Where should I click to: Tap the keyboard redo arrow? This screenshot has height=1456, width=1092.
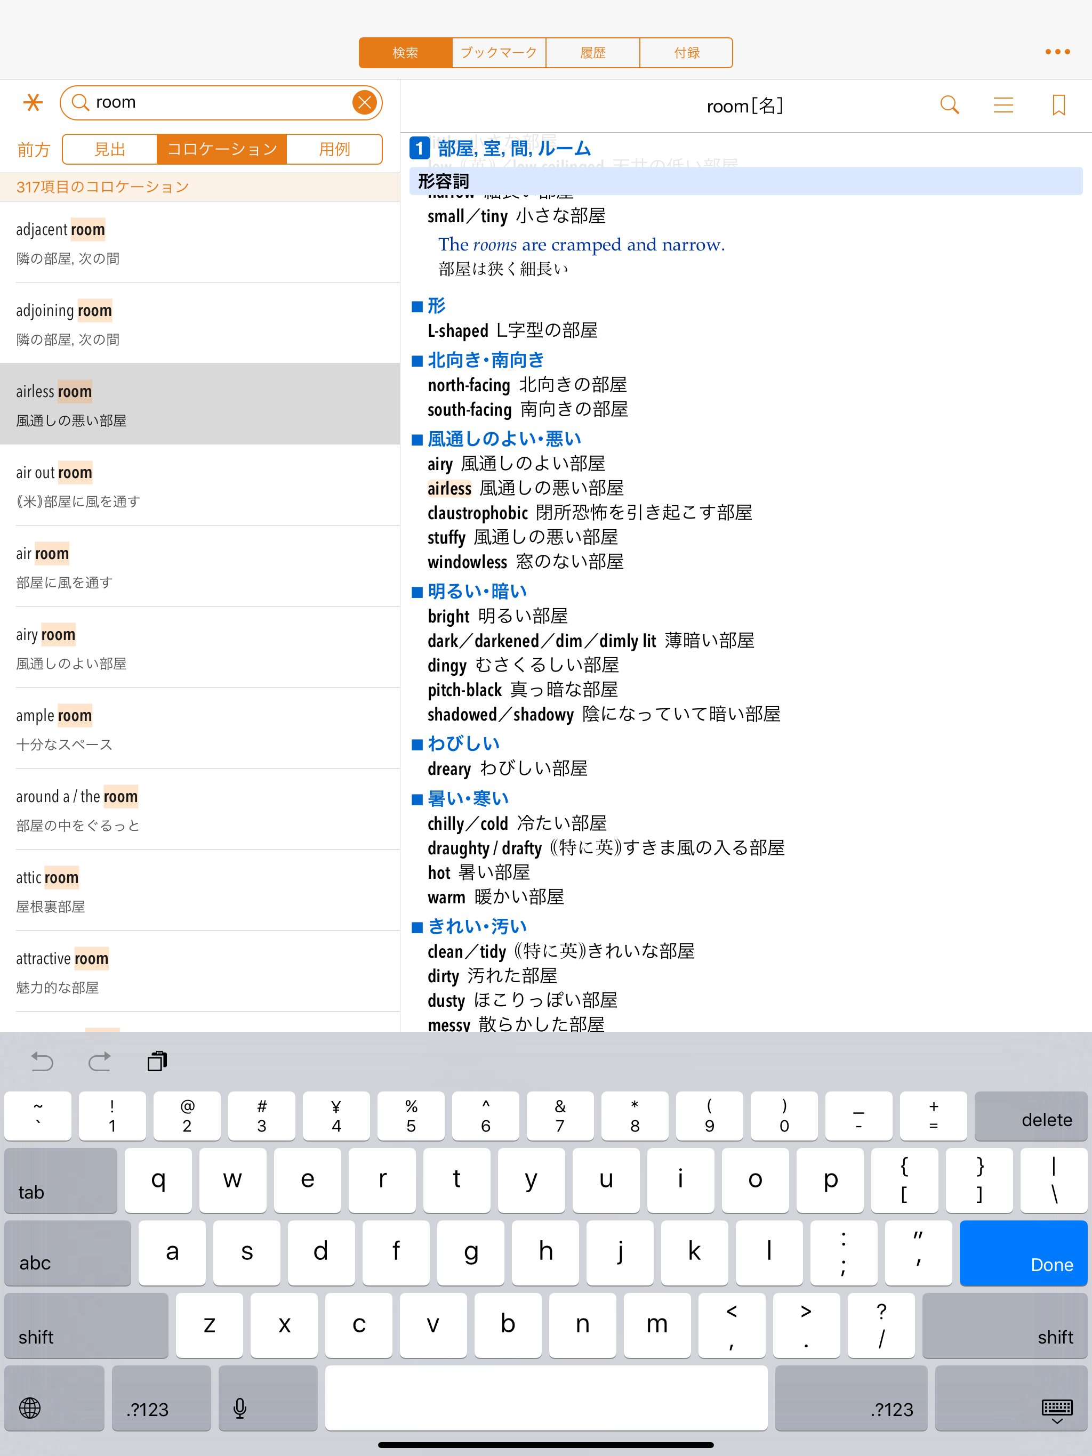pos(100,1062)
